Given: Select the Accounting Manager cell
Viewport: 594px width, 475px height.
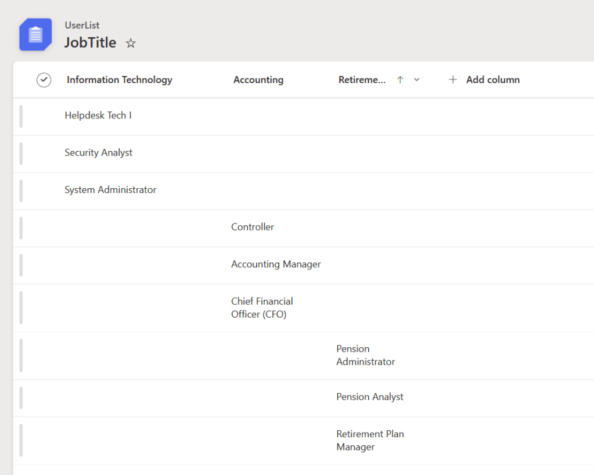Looking at the screenshot, I should pyautogui.click(x=276, y=264).
